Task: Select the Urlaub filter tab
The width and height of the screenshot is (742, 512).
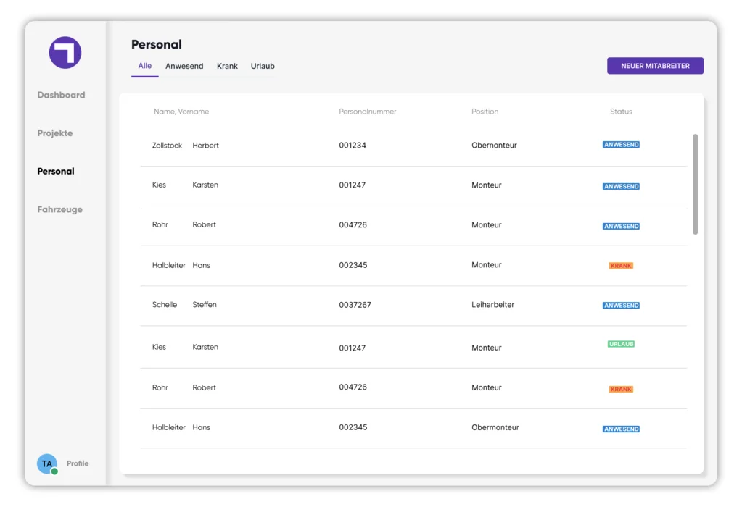Action: click(x=263, y=66)
